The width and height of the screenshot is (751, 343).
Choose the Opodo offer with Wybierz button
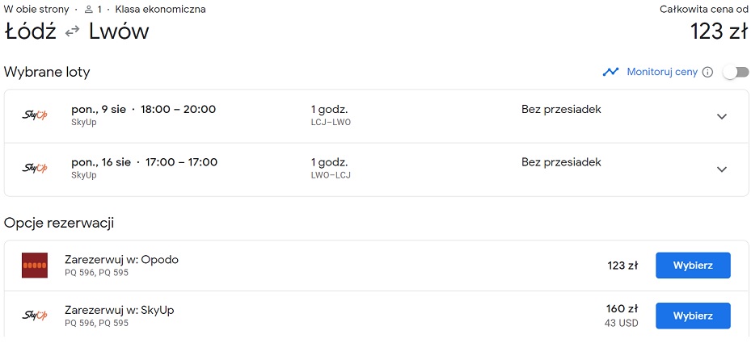693,266
